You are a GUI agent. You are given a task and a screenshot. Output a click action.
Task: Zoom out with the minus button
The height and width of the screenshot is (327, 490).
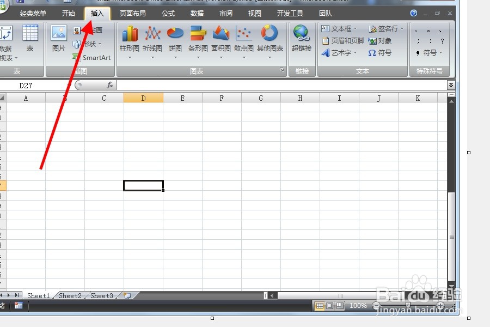pyautogui.click(x=377, y=306)
